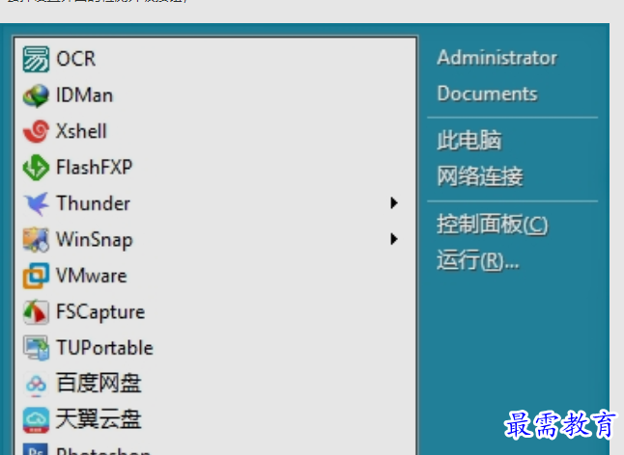Open 控制面板(C)
Image resolution: width=624 pixels, height=455 pixels.
pyautogui.click(x=493, y=225)
